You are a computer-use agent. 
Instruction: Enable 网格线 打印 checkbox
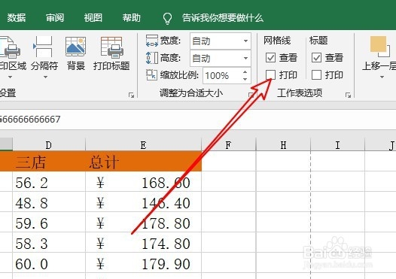[x=270, y=75]
